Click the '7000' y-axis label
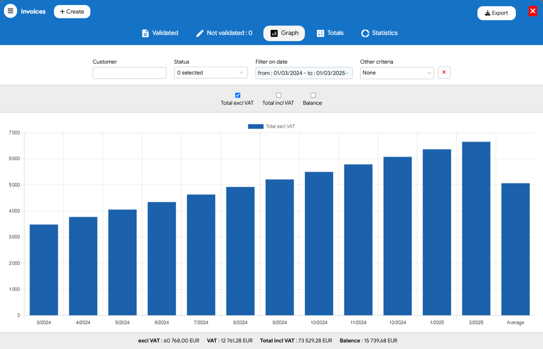Viewport: 543px width, 349px height. coord(15,133)
